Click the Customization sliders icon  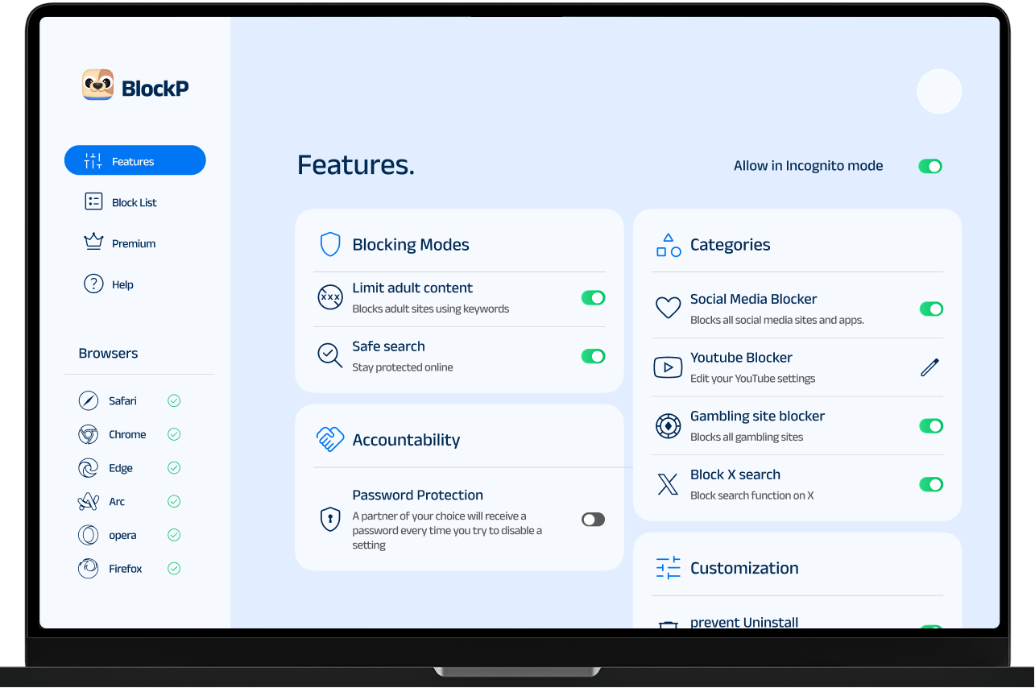pyautogui.click(x=669, y=568)
